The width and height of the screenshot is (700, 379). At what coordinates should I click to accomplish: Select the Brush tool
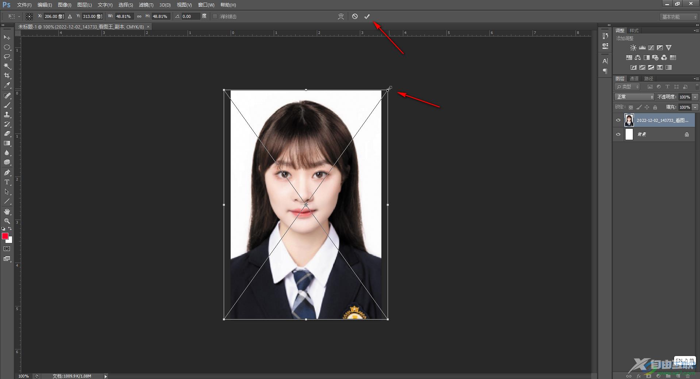7,105
